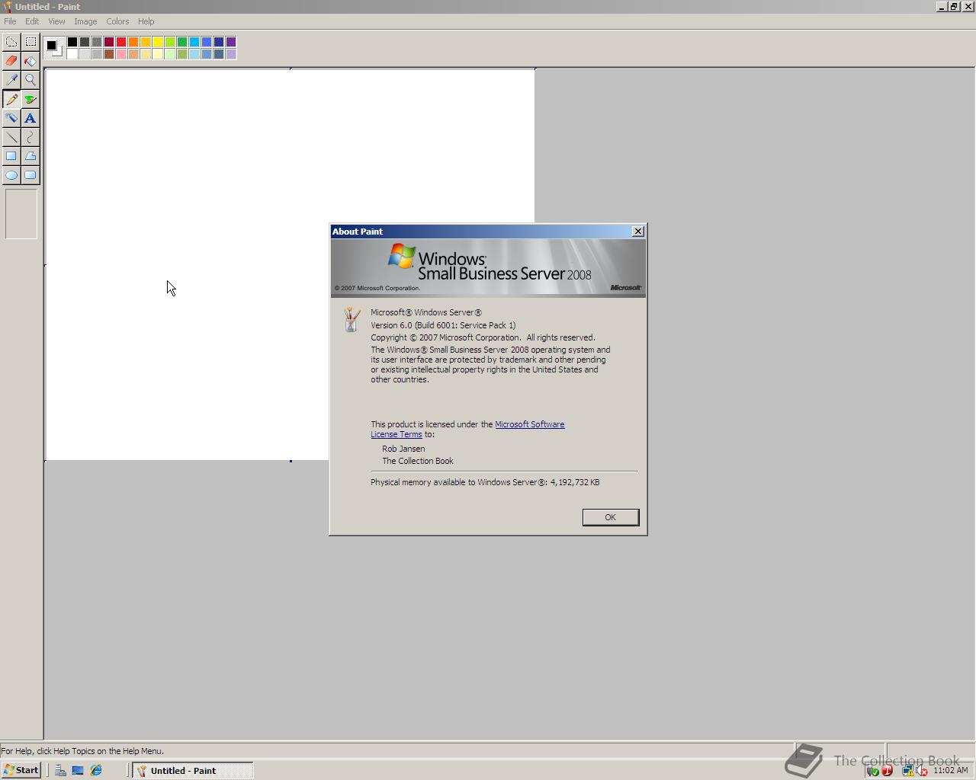Choose the pink color swatch
Viewport: 976px width, 780px height.
(121, 54)
